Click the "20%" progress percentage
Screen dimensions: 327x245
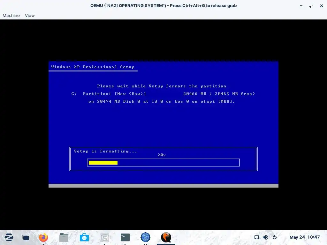tap(162, 155)
